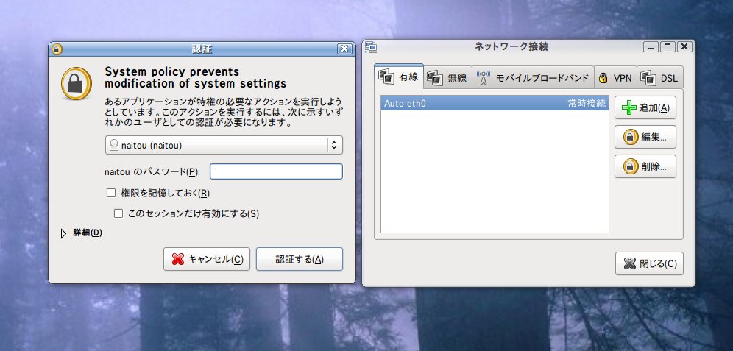Click the 追加 add connection button
The width and height of the screenshot is (733, 351).
point(645,108)
